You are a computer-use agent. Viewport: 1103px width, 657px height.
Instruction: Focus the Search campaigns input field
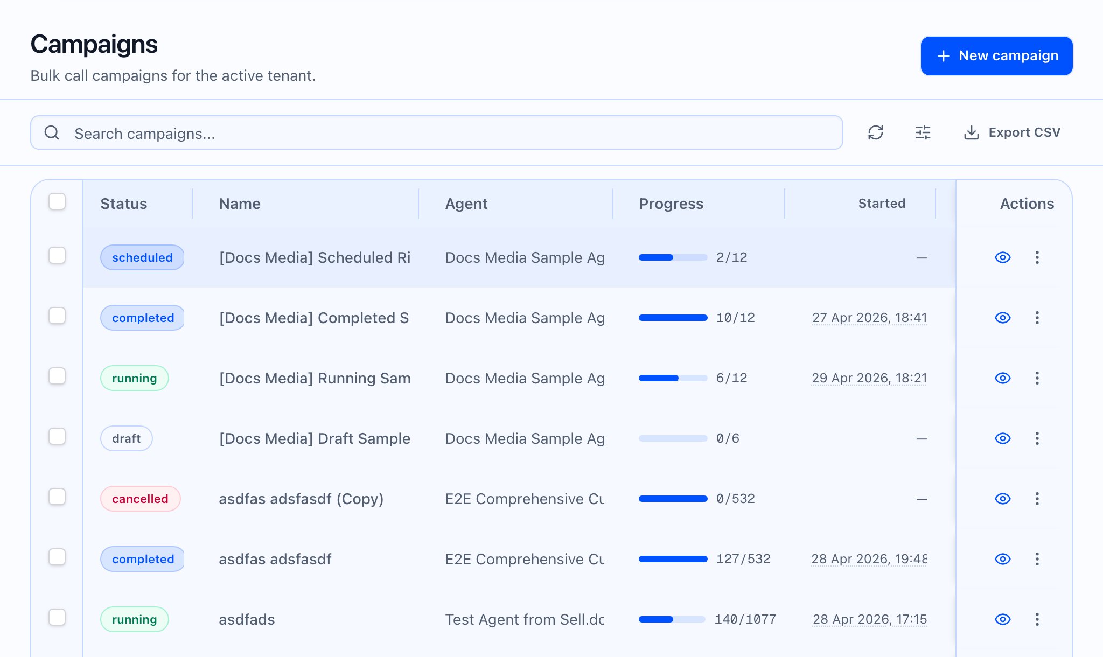tap(437, 132)
